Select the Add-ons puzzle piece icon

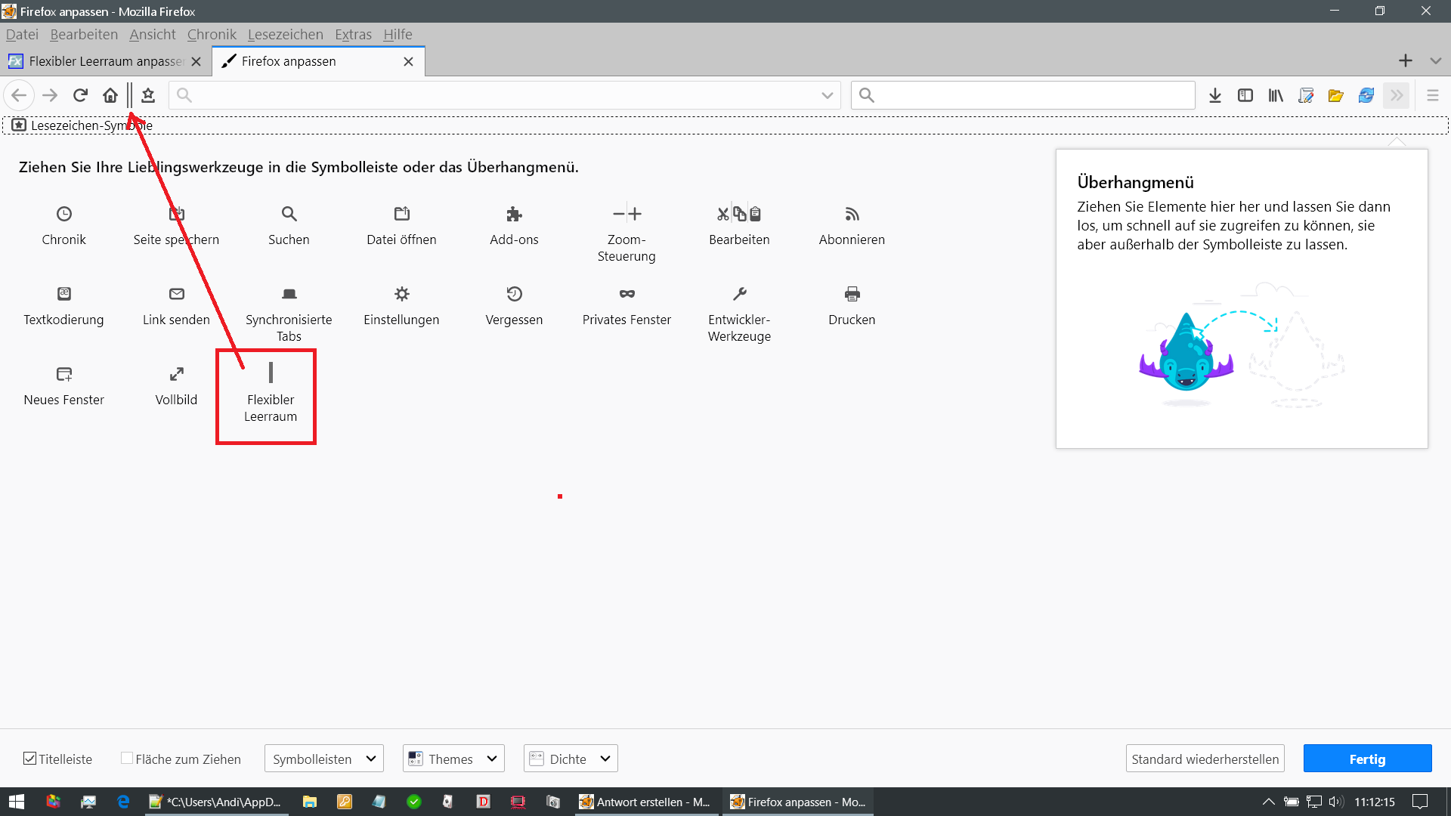[x=514, y=214]
